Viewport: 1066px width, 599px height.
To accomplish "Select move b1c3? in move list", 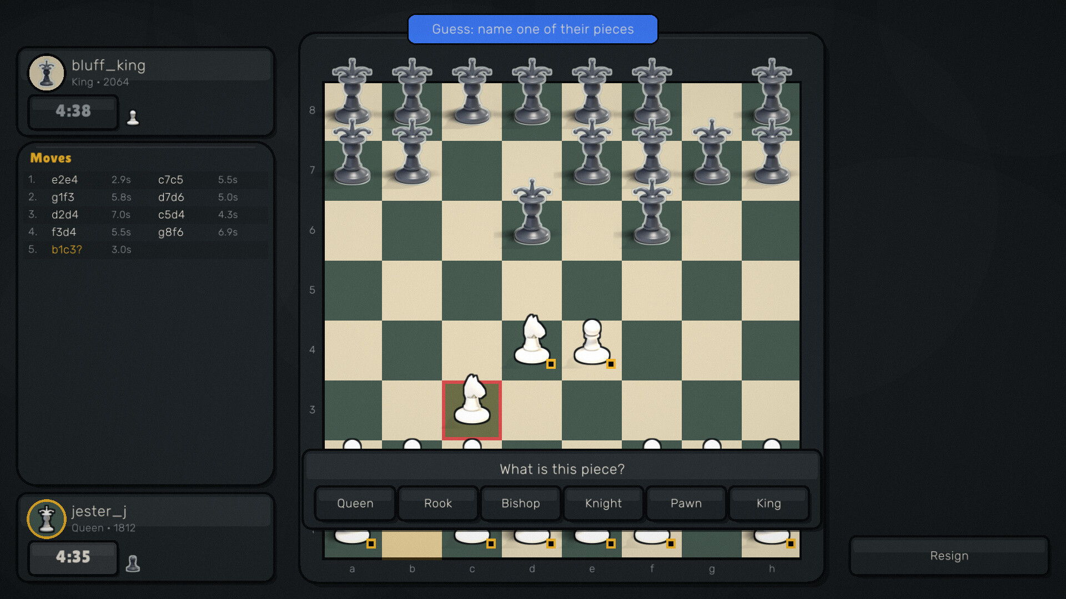I will pyautogui.click(x=67, y=250).
